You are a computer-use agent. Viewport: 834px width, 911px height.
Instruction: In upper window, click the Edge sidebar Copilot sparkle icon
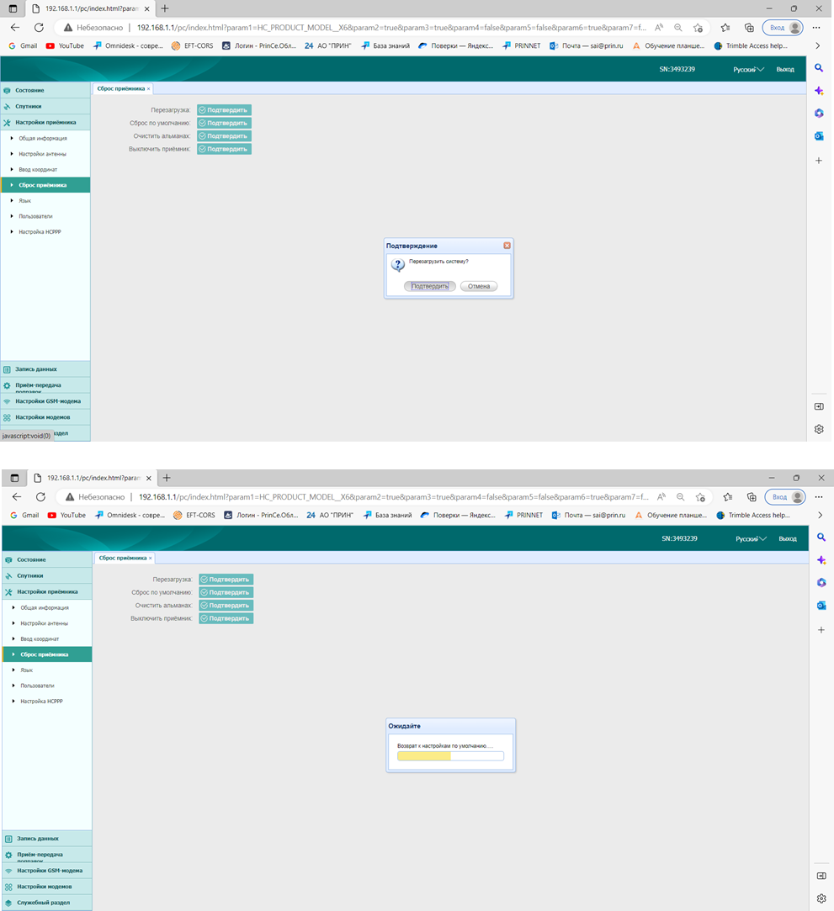click(x=819, y=91)
